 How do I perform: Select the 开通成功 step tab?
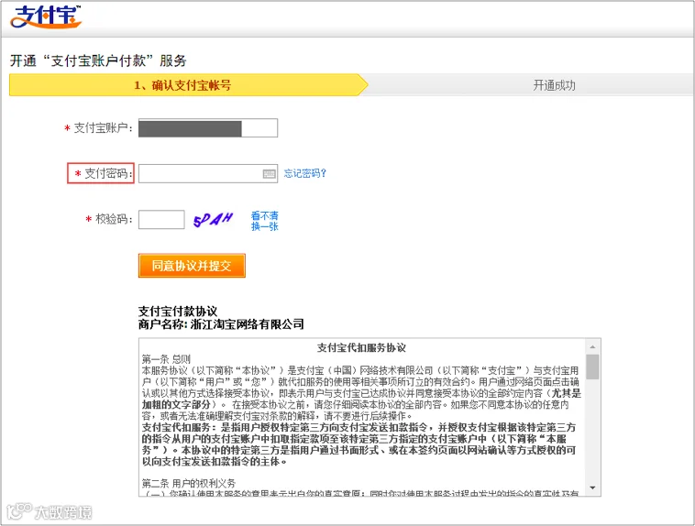(554, 85)
